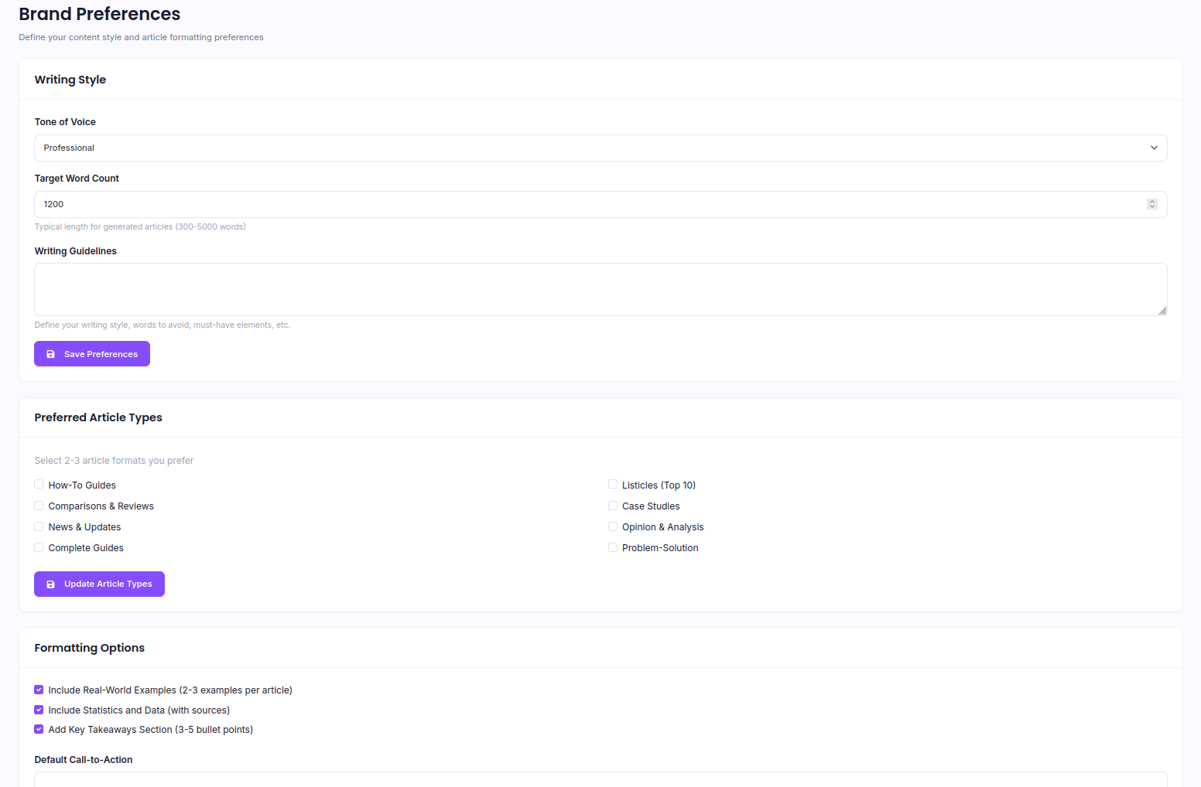Click the textarea resize handle icon
1201x787 pixels.
[1162, 312]
